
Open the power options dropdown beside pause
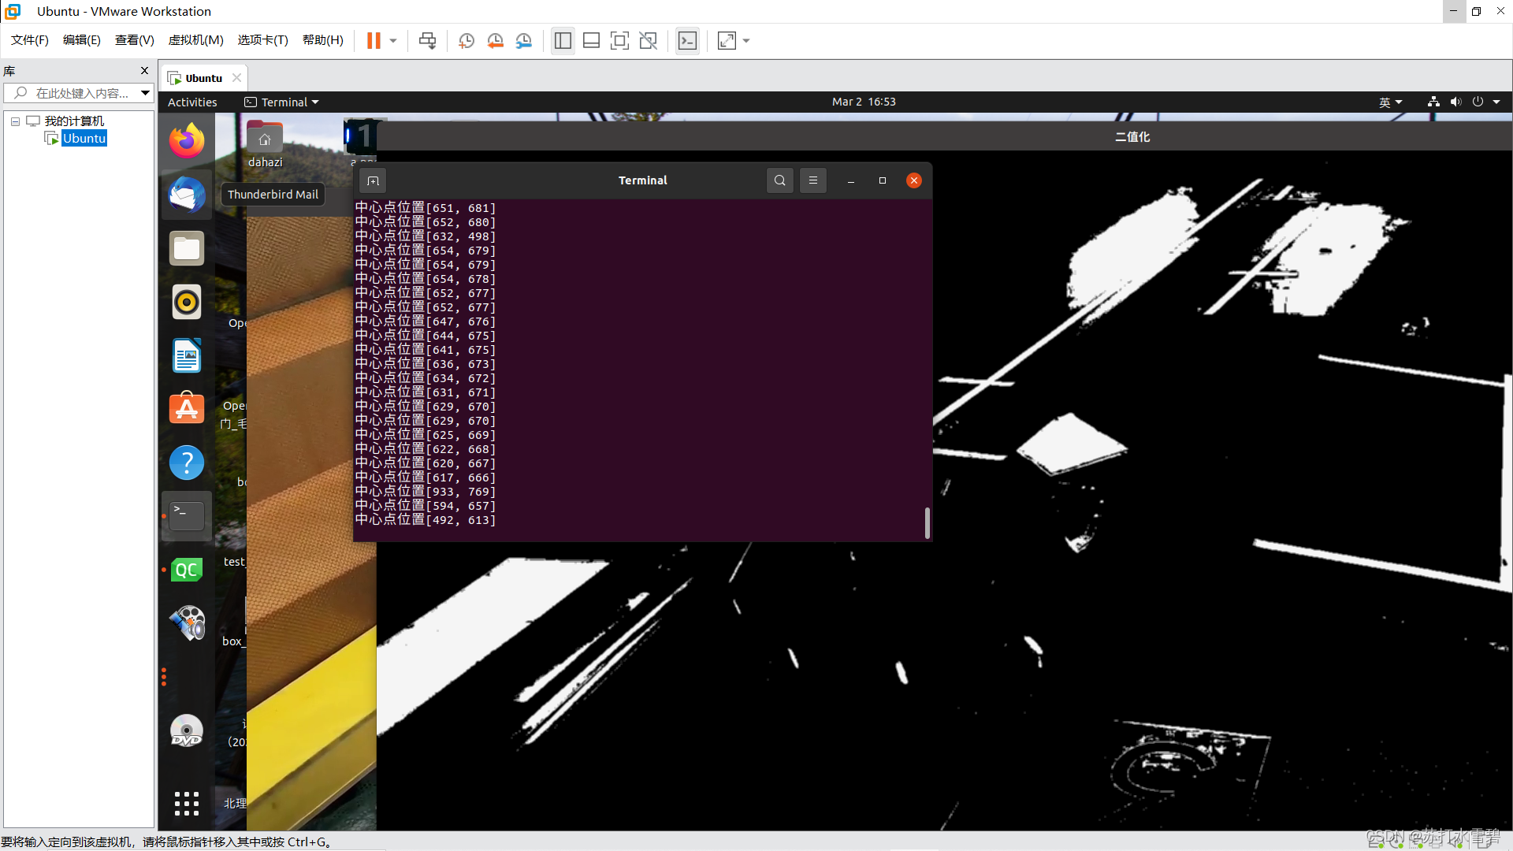pyautogui.click(x=393, y=40)
